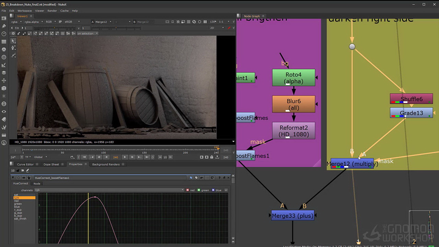Select the Roto4 (alpha) node
The width and height of the screenshot is (439, 247).
[294, 78]
